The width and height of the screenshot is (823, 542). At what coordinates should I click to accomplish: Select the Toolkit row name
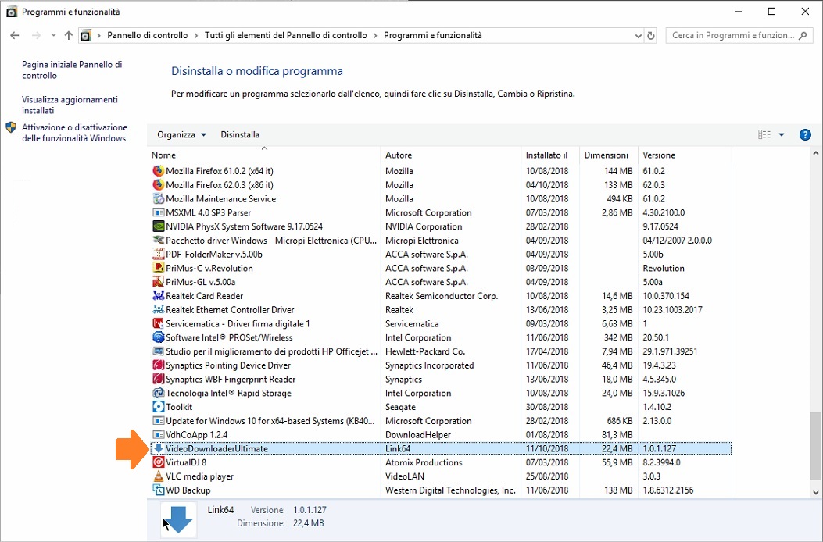pyautogui.click(x=179, y=407)
